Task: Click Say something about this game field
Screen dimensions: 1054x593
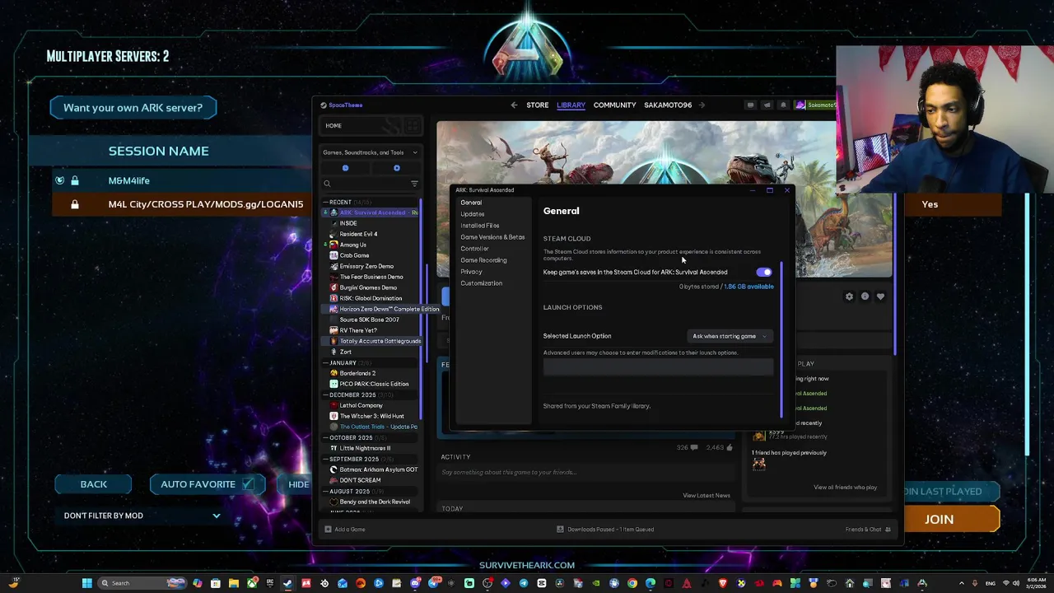Action: 585,473
